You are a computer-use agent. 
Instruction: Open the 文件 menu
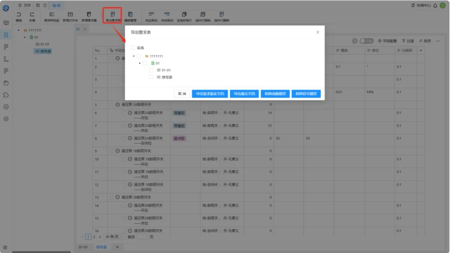pos(24,5)
